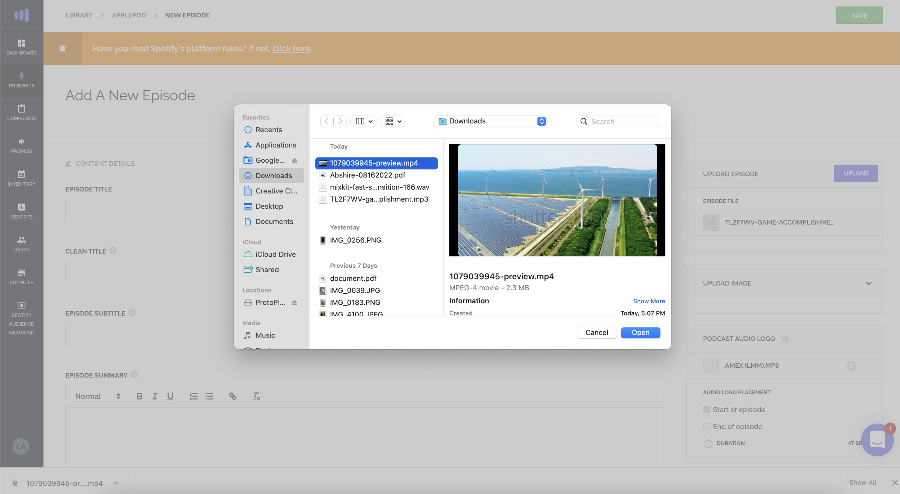This screenshot has width=900, height=494.
Task: Click the insert link icon
Action: (233, 396)
